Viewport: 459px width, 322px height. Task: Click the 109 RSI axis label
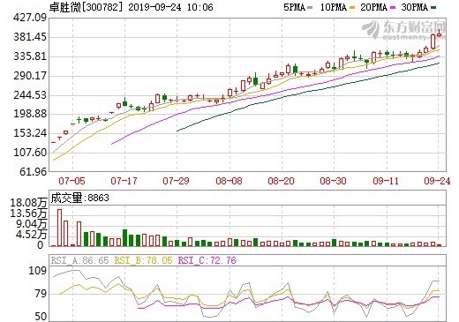coord(38,271)
